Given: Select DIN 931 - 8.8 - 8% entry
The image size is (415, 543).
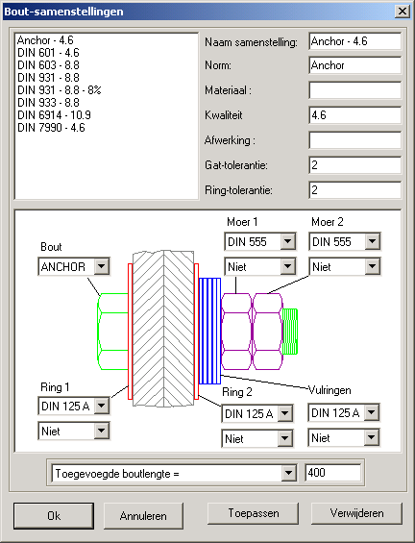Looking at the screenshot, I should (60, 90).
